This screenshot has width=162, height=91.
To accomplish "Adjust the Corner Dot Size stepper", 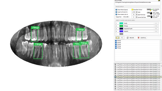I will 136,17.
